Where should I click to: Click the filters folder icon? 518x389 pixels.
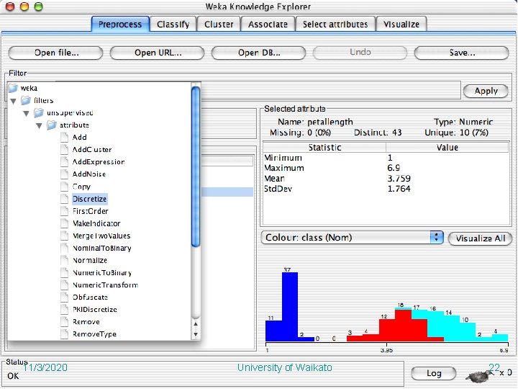pyautogui.click(x=26, y=100)
